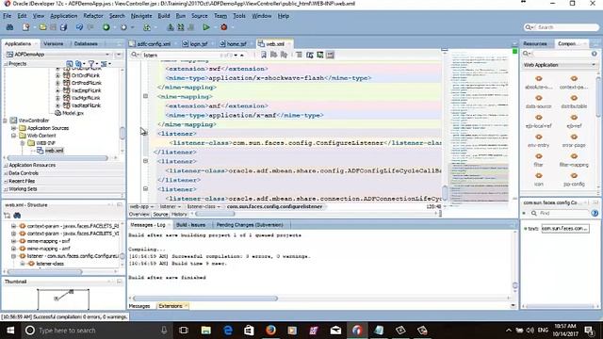Image resolution: width=603 pixels, height=339 pixels.
Task: Click the Windows Start button
Action: point(10,331)
